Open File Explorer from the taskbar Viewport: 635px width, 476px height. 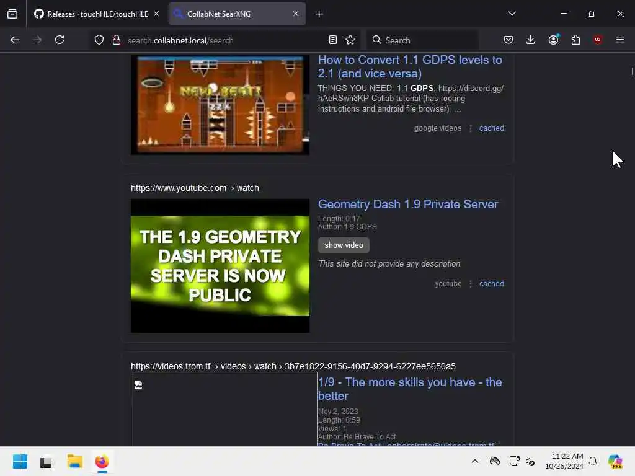pos(75,461)
